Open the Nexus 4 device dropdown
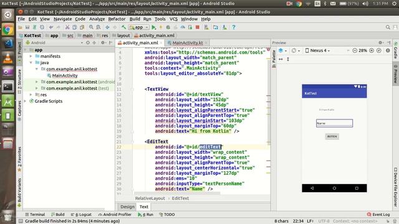This screenshot has height=224, width=399. point(317,50)
